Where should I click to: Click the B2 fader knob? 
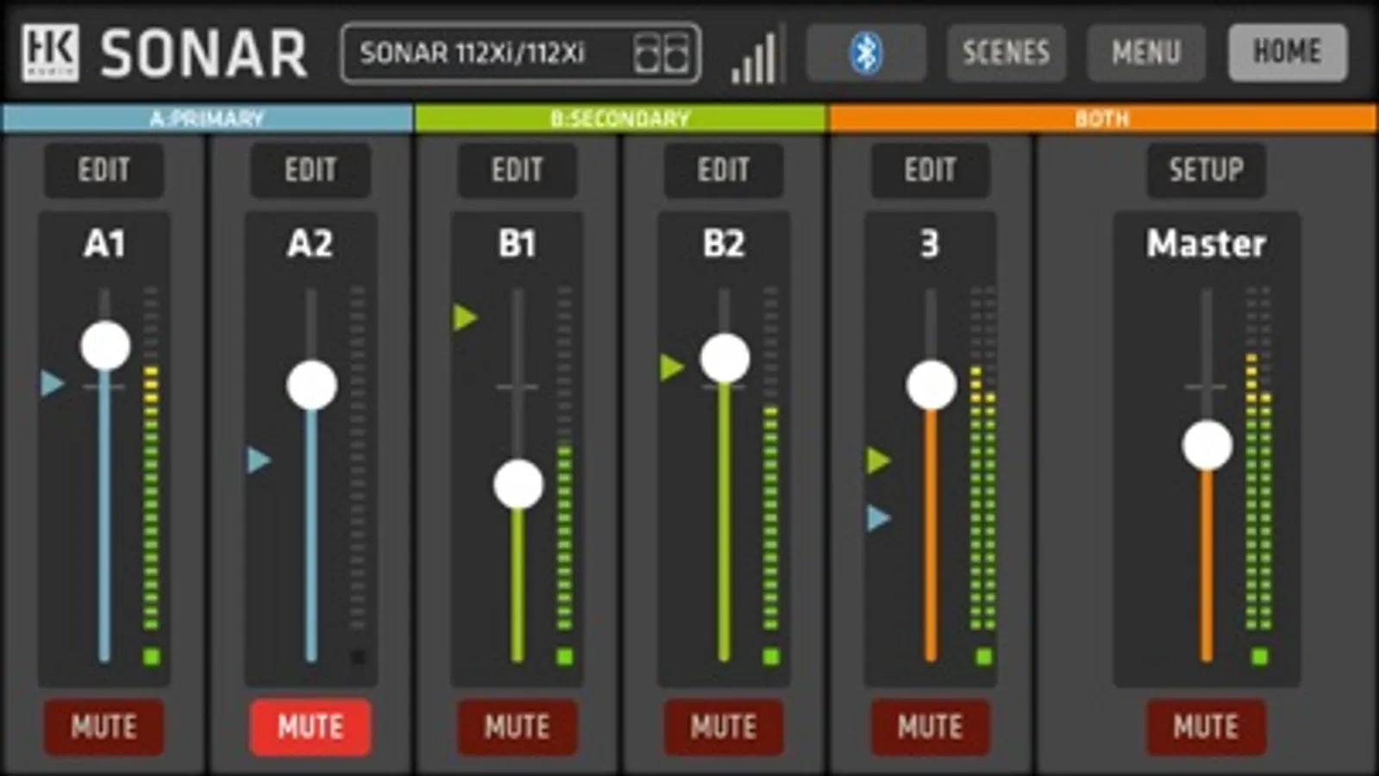click(724, 359)
